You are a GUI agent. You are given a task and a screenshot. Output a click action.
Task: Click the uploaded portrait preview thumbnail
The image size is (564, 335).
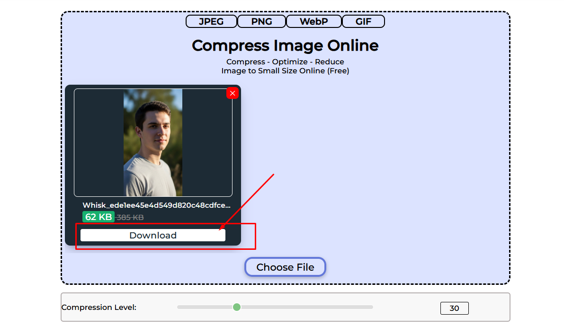(153, 142)
